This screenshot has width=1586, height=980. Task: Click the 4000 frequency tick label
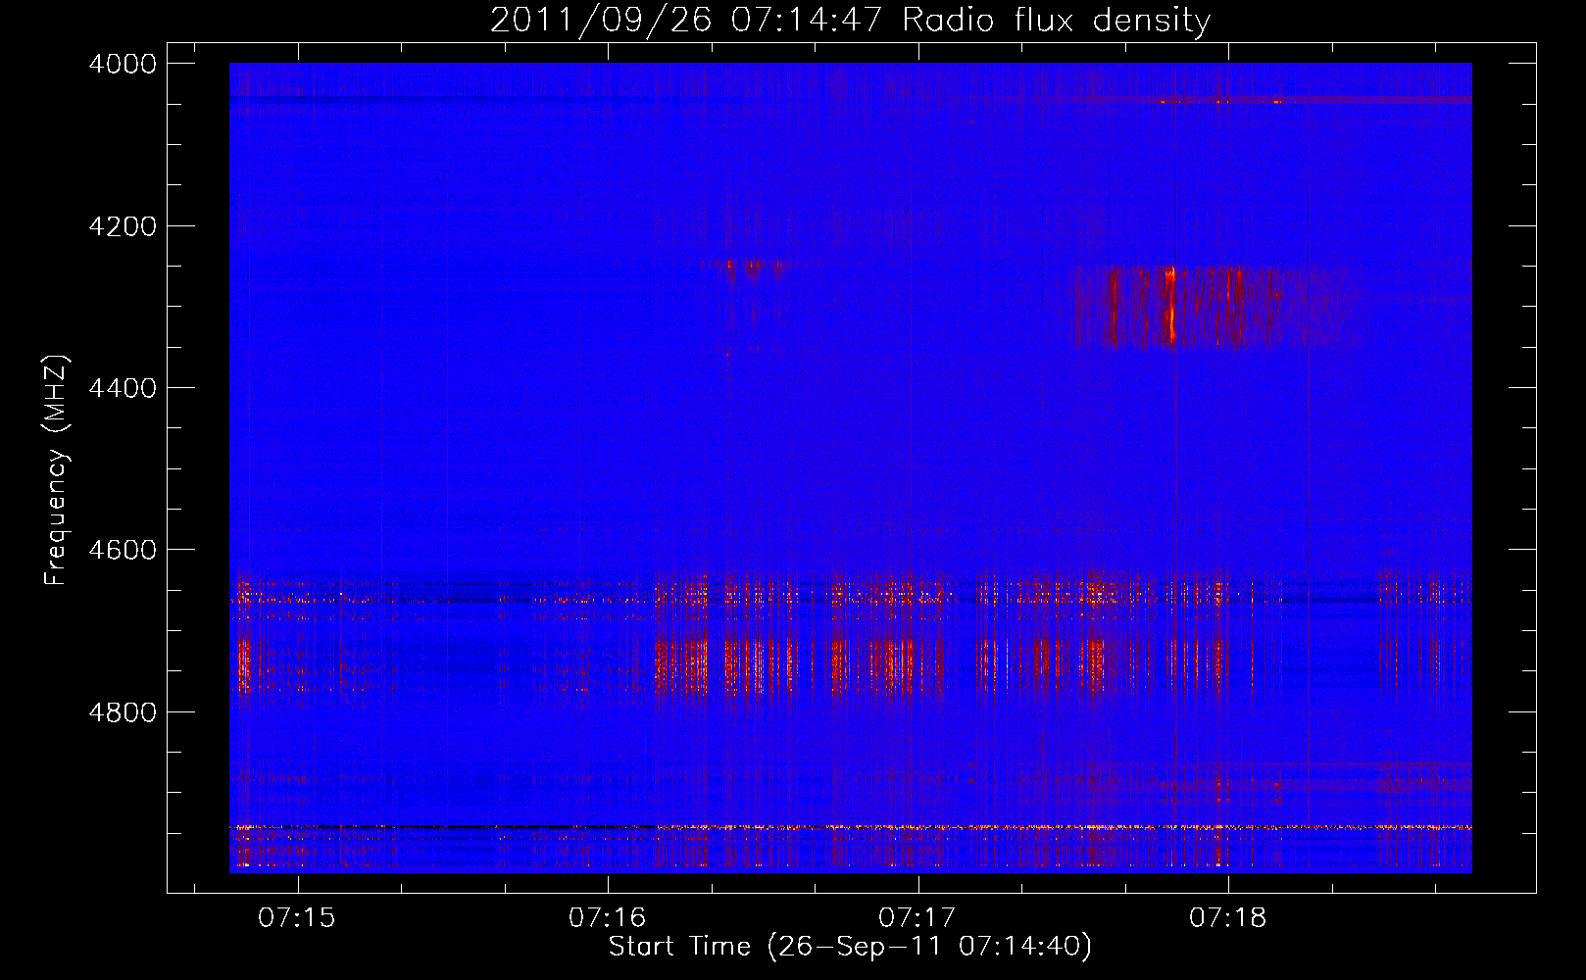(123, 64)
